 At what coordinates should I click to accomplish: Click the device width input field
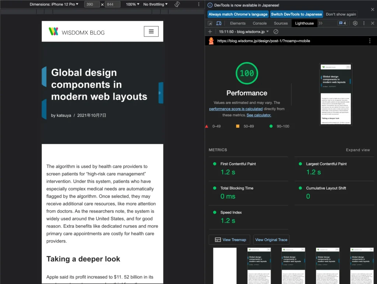pyautogui.click(x=92, y=4)
